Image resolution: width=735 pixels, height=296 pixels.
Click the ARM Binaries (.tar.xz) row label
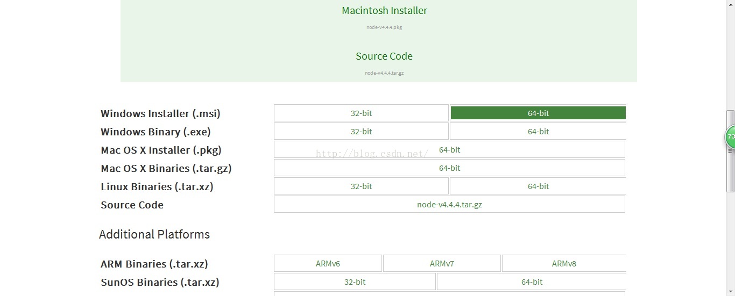click(x=154, y=264)
